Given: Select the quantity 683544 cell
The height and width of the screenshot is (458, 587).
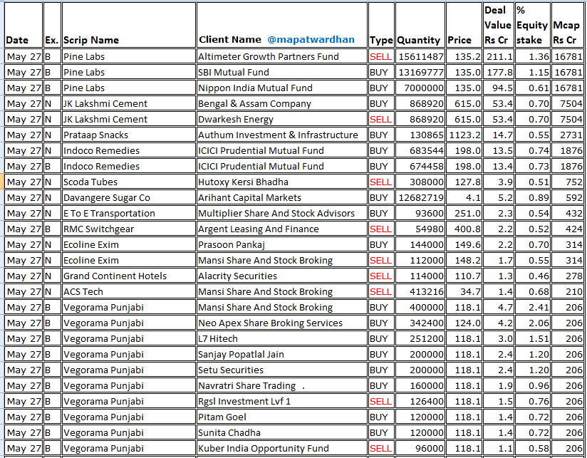Looking at the screenshot, I should pos(420,151).
